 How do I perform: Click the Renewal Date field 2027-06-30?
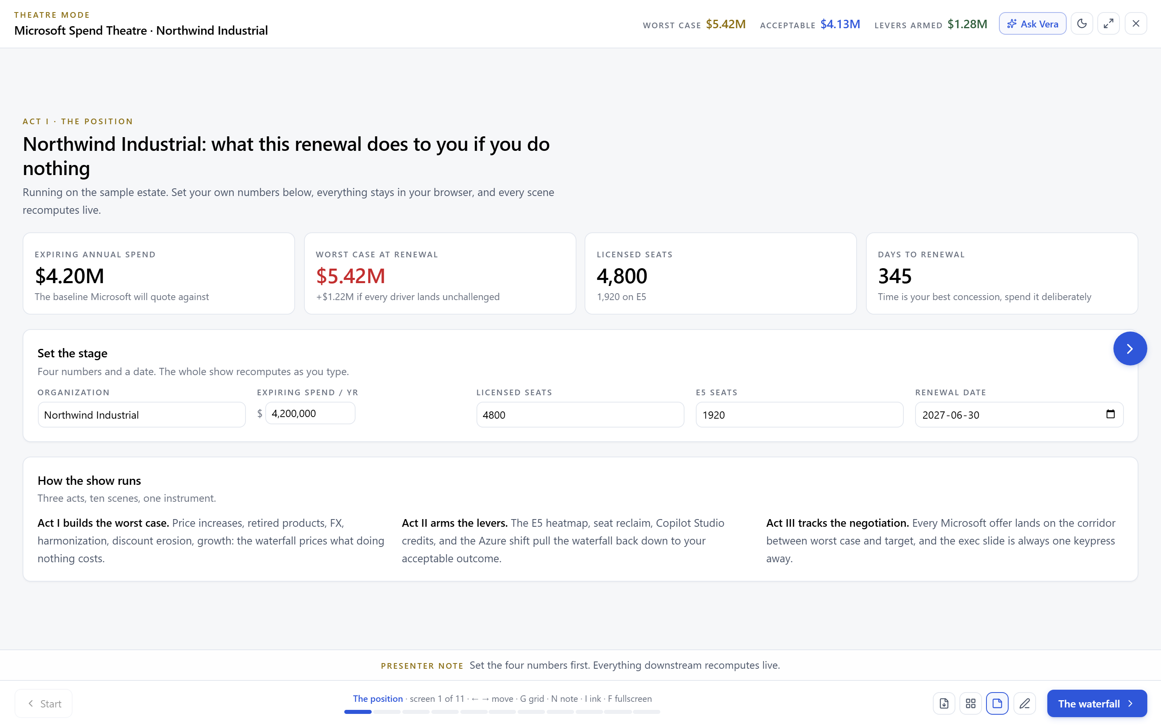1019,415
